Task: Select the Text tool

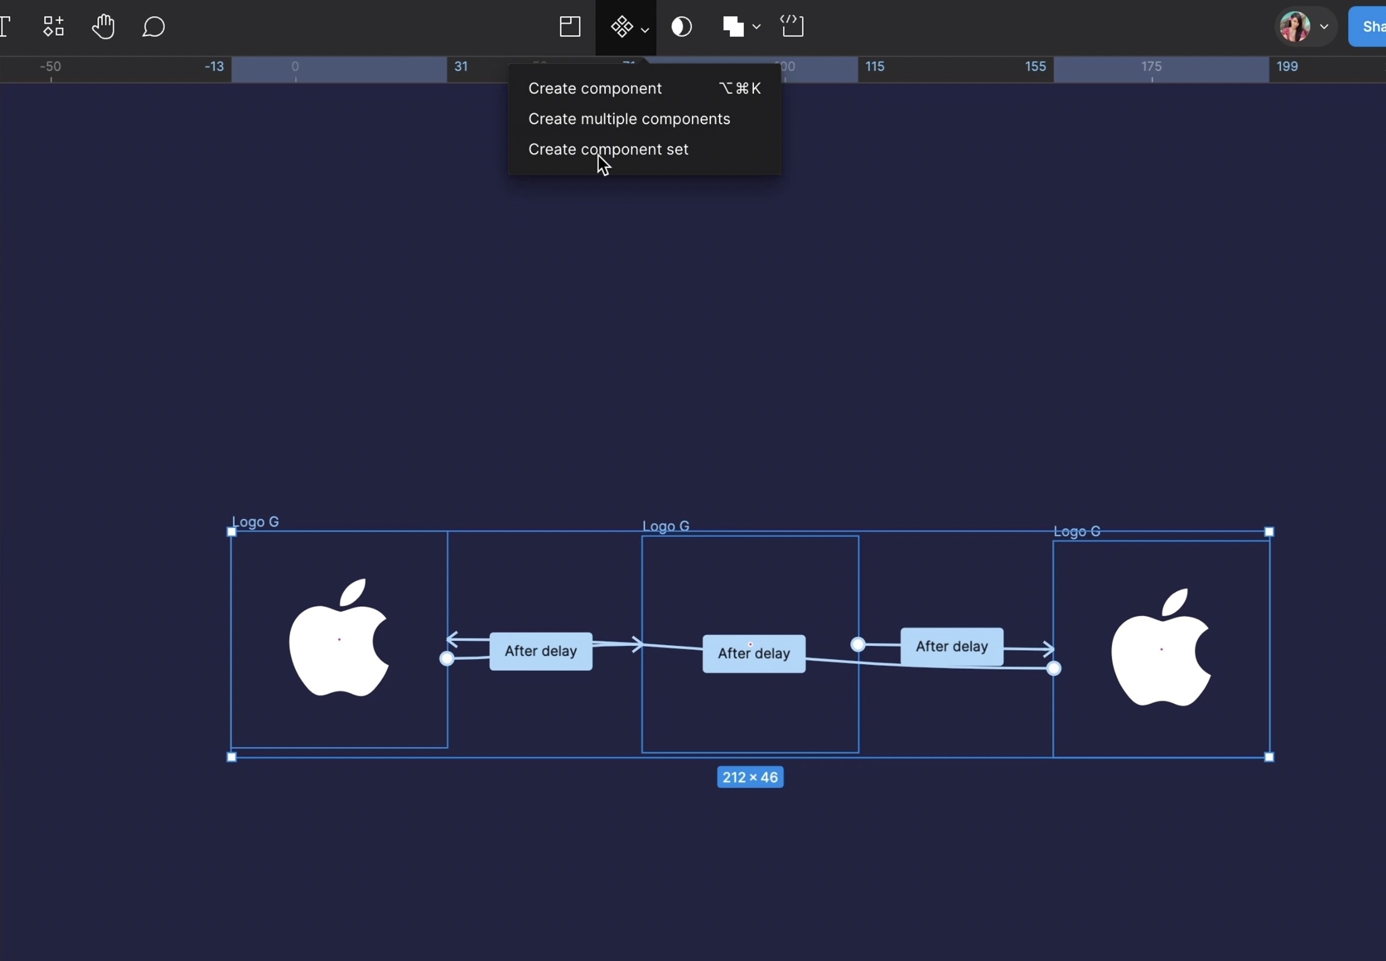Action: coord(7,26)
